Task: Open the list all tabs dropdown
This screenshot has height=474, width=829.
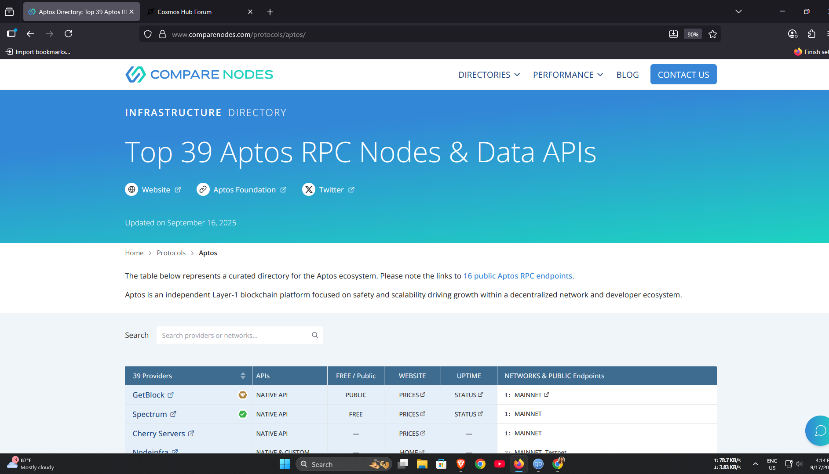Action: coord(738,11)
